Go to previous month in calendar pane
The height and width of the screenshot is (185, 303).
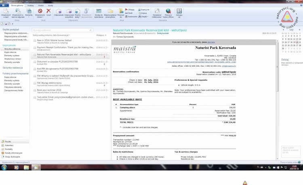click(x=283, y=30)
